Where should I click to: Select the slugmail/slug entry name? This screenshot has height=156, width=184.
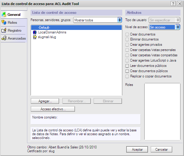point(47,37)
